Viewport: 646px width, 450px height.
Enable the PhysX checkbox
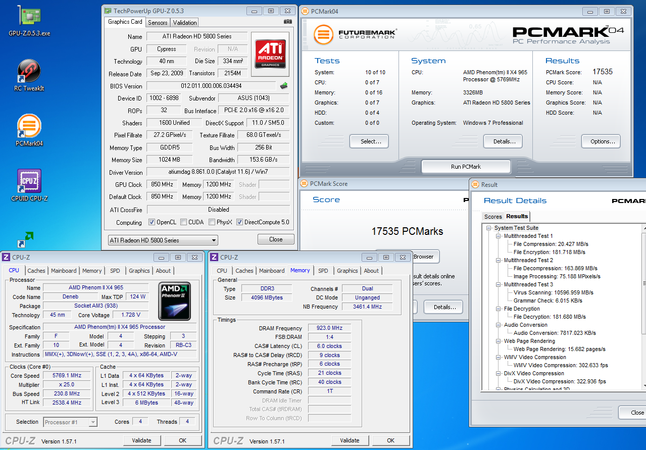tap(211, 222)
